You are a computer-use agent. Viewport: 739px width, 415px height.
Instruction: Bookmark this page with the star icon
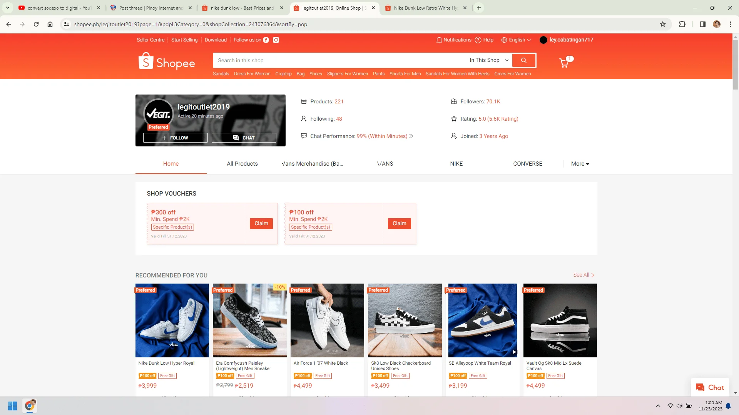pyautogui.click(x=663, y=24)
